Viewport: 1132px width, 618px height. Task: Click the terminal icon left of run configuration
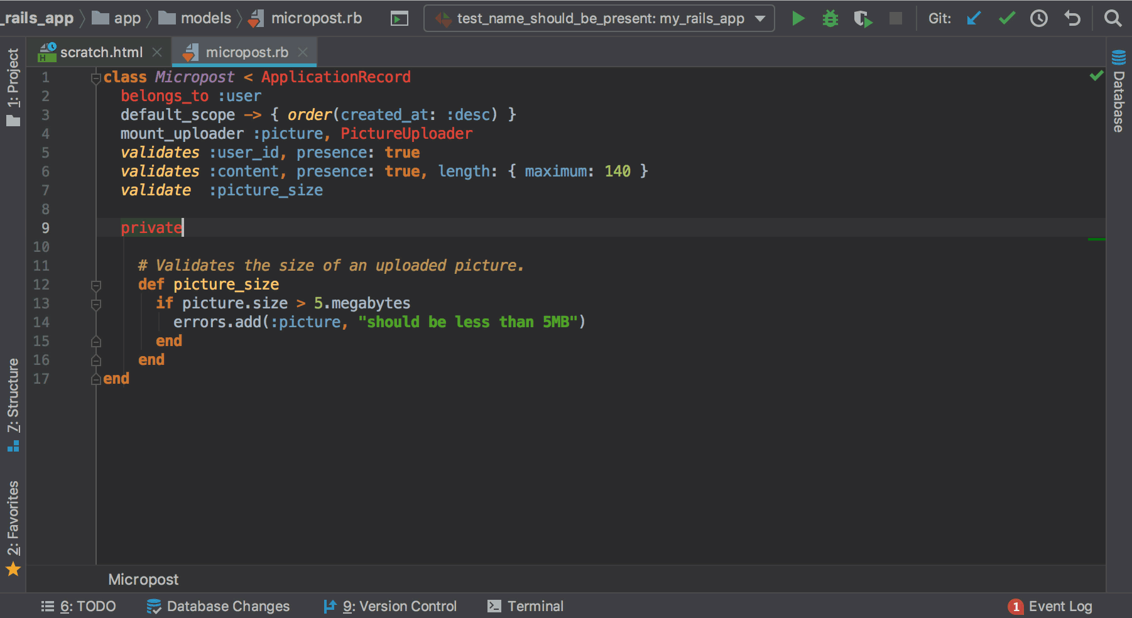pos(399,19)
